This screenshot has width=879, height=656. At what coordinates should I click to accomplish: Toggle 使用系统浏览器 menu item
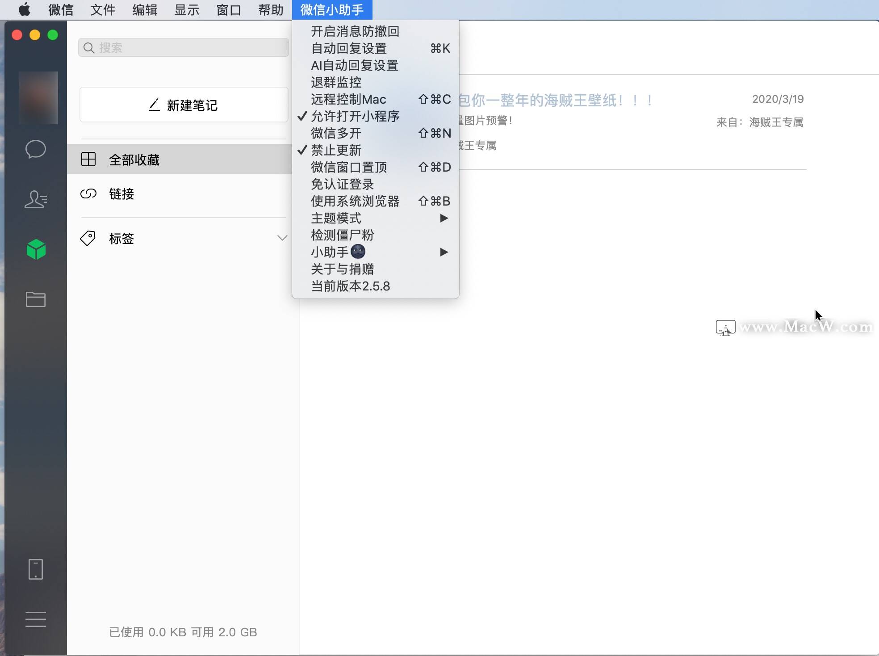tap(376, 201)
